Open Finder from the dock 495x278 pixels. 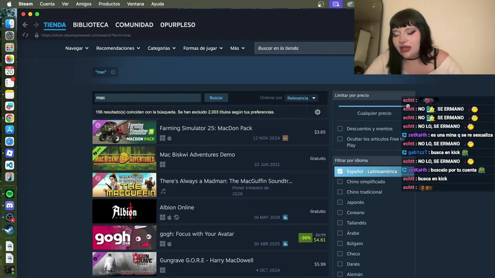pos(10,24)
